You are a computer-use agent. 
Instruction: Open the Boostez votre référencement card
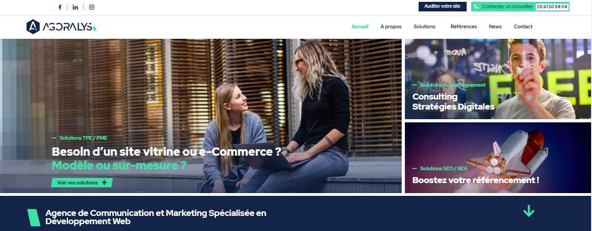(x=498, y=157)
